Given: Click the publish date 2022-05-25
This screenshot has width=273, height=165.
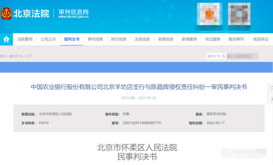Looking at the screenshot, I should pyautogui.click(x=147, y=98).
